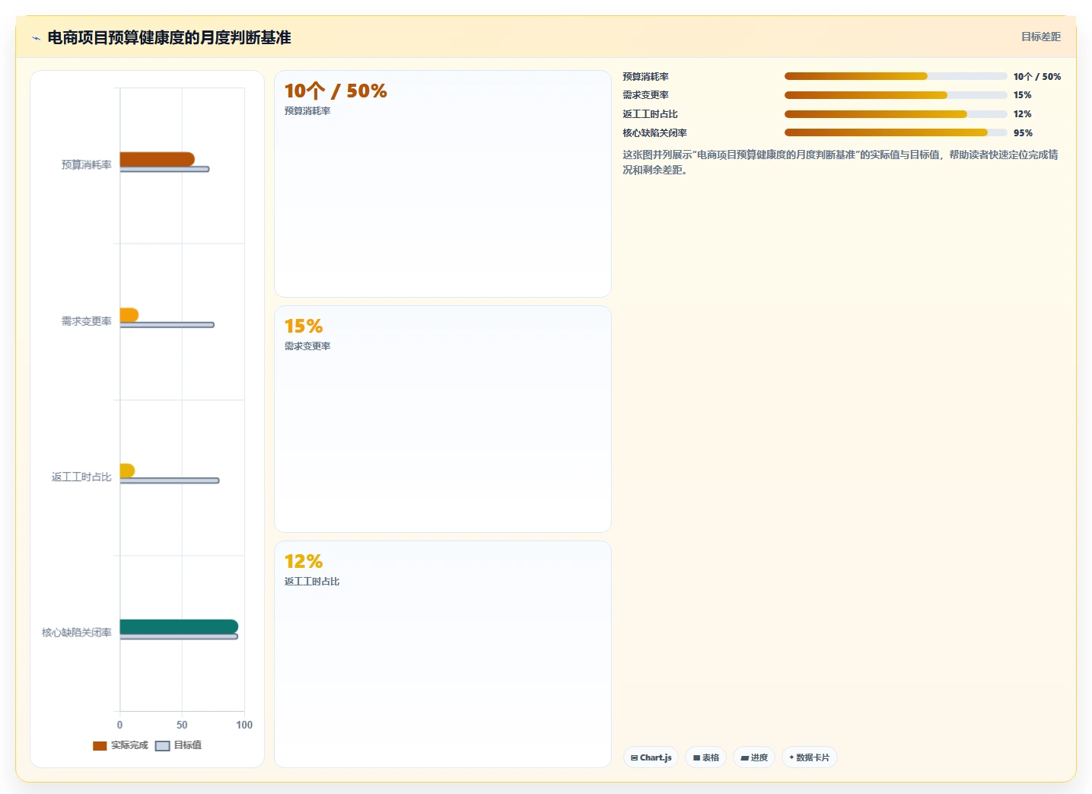This screenshot has width=1092, height=794.
Task: Click the 预算消耗率 actual bar in chart
Action: click(x=157, y=159)
